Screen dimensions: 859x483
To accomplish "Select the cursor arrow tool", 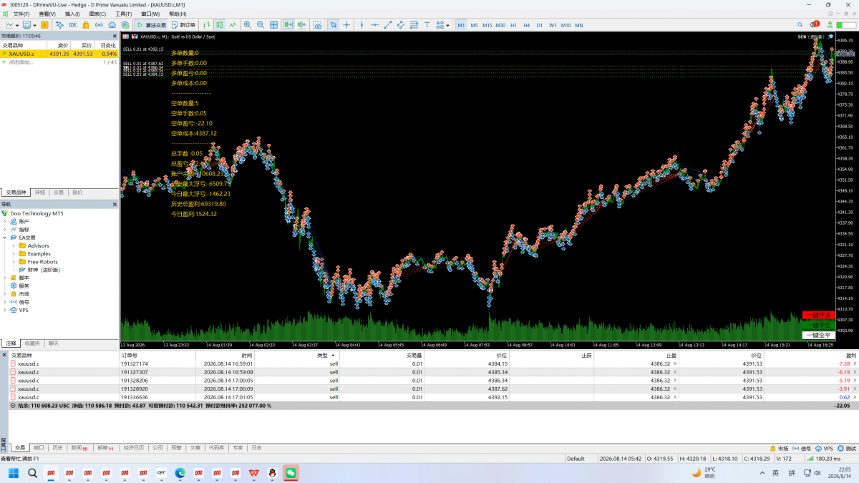I will point(334,25).
